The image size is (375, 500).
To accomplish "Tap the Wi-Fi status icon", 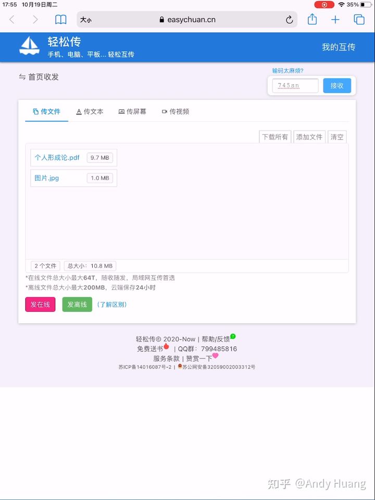I will (x=342, y=5).
